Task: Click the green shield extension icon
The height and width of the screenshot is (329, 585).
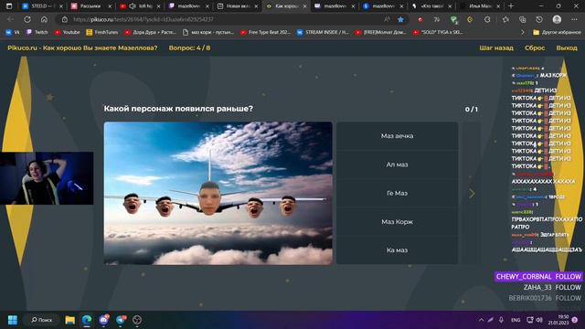Action: 453,19
